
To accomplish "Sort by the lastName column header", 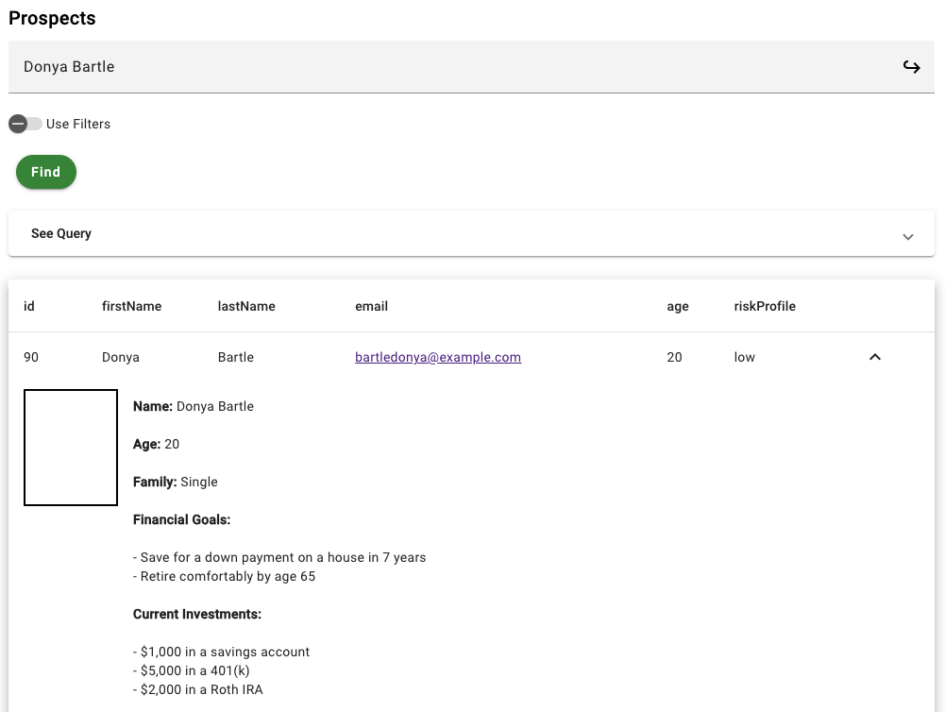I will point(246,306).
